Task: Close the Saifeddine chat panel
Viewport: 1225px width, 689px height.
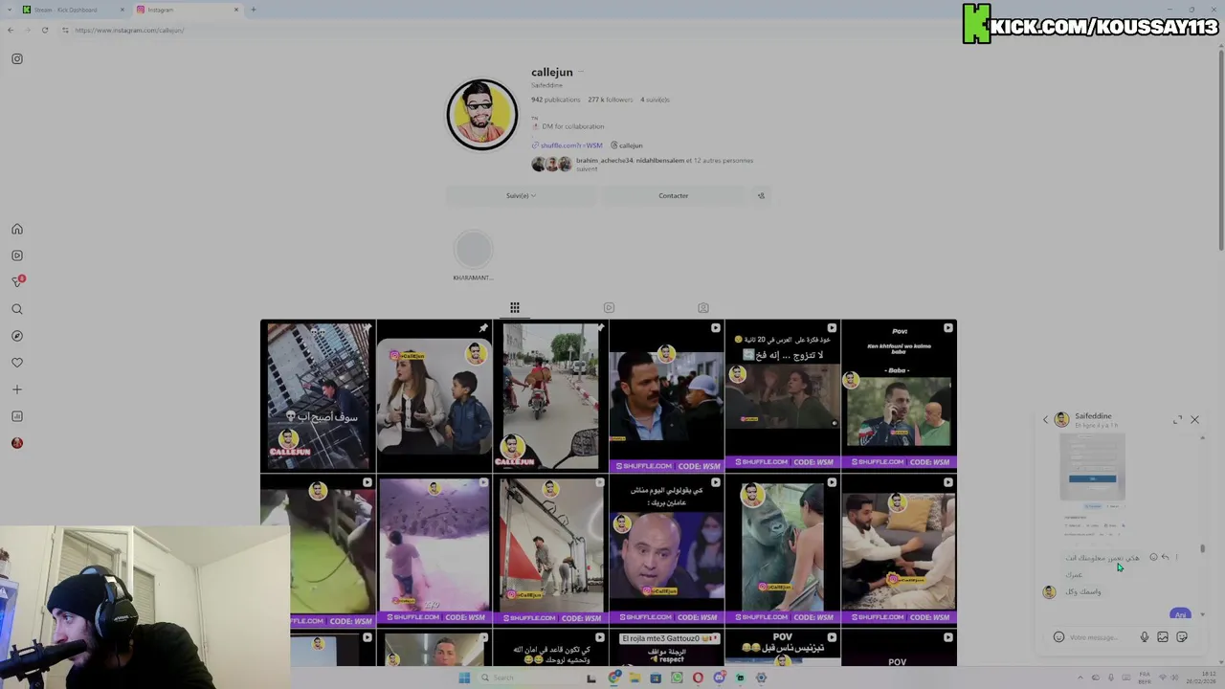Action: (x=1194, y=419)
